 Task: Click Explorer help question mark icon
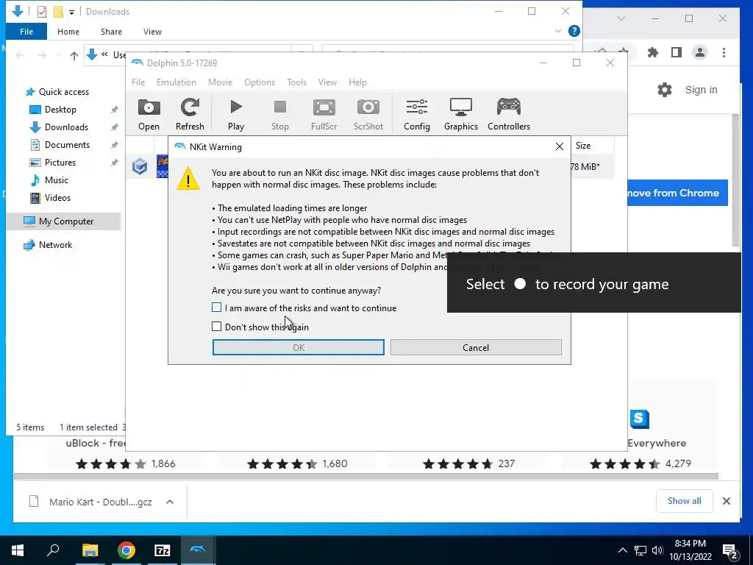(x=574, y=31)
